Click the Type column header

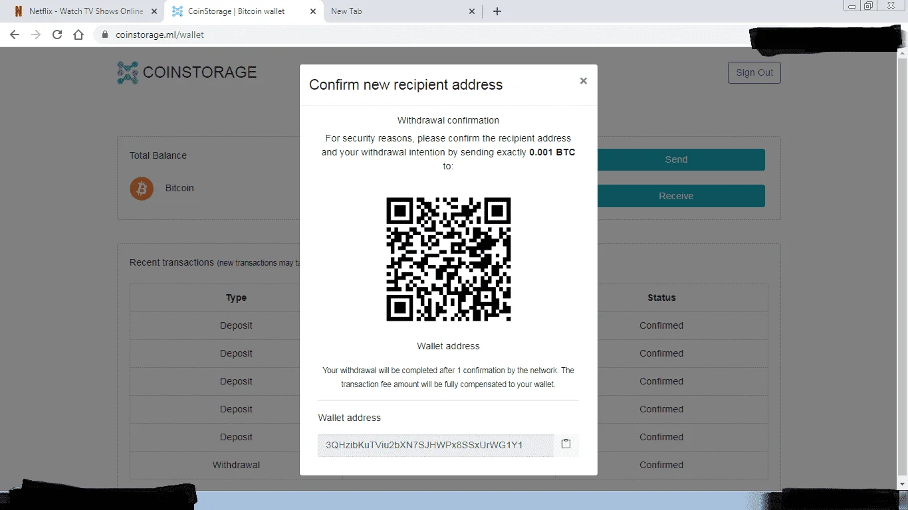[x=236, y=297]
